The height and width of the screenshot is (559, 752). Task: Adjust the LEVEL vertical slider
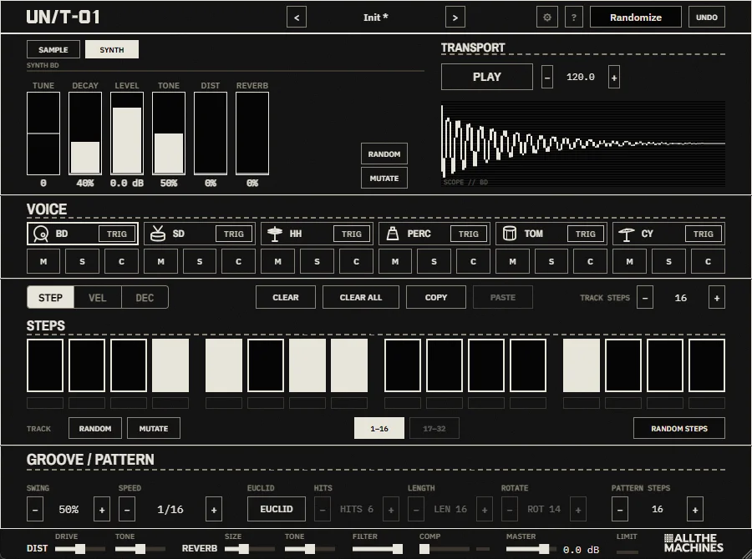click(x=127, y=133)
